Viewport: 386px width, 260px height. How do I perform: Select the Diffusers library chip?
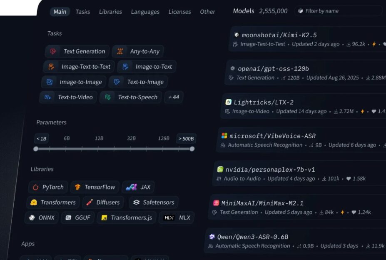pyautogui.click(x=103, y=202)
